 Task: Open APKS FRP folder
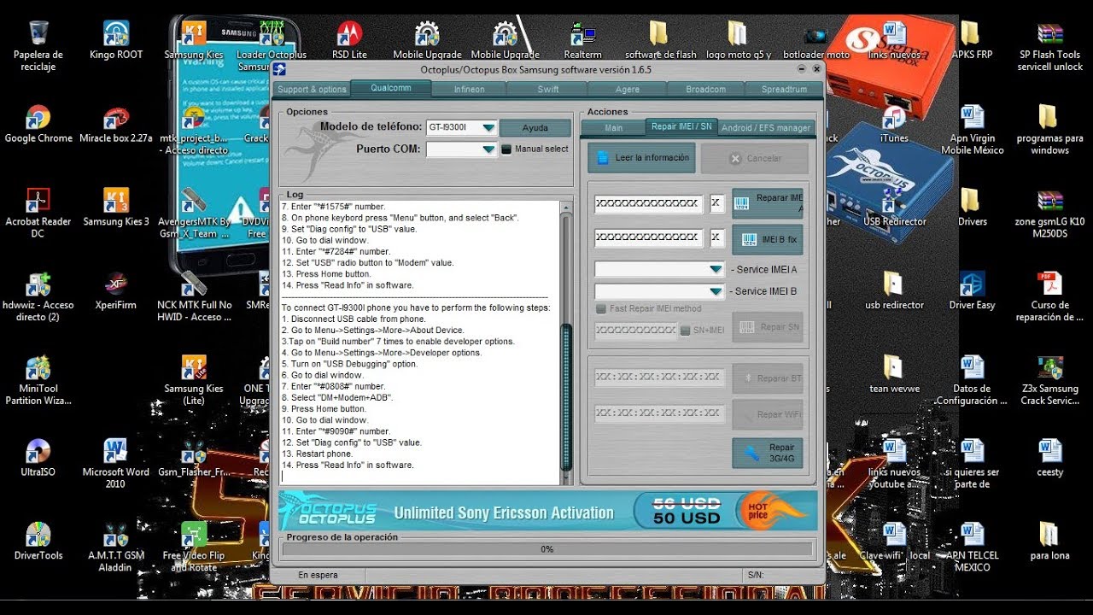pos(972,41)
